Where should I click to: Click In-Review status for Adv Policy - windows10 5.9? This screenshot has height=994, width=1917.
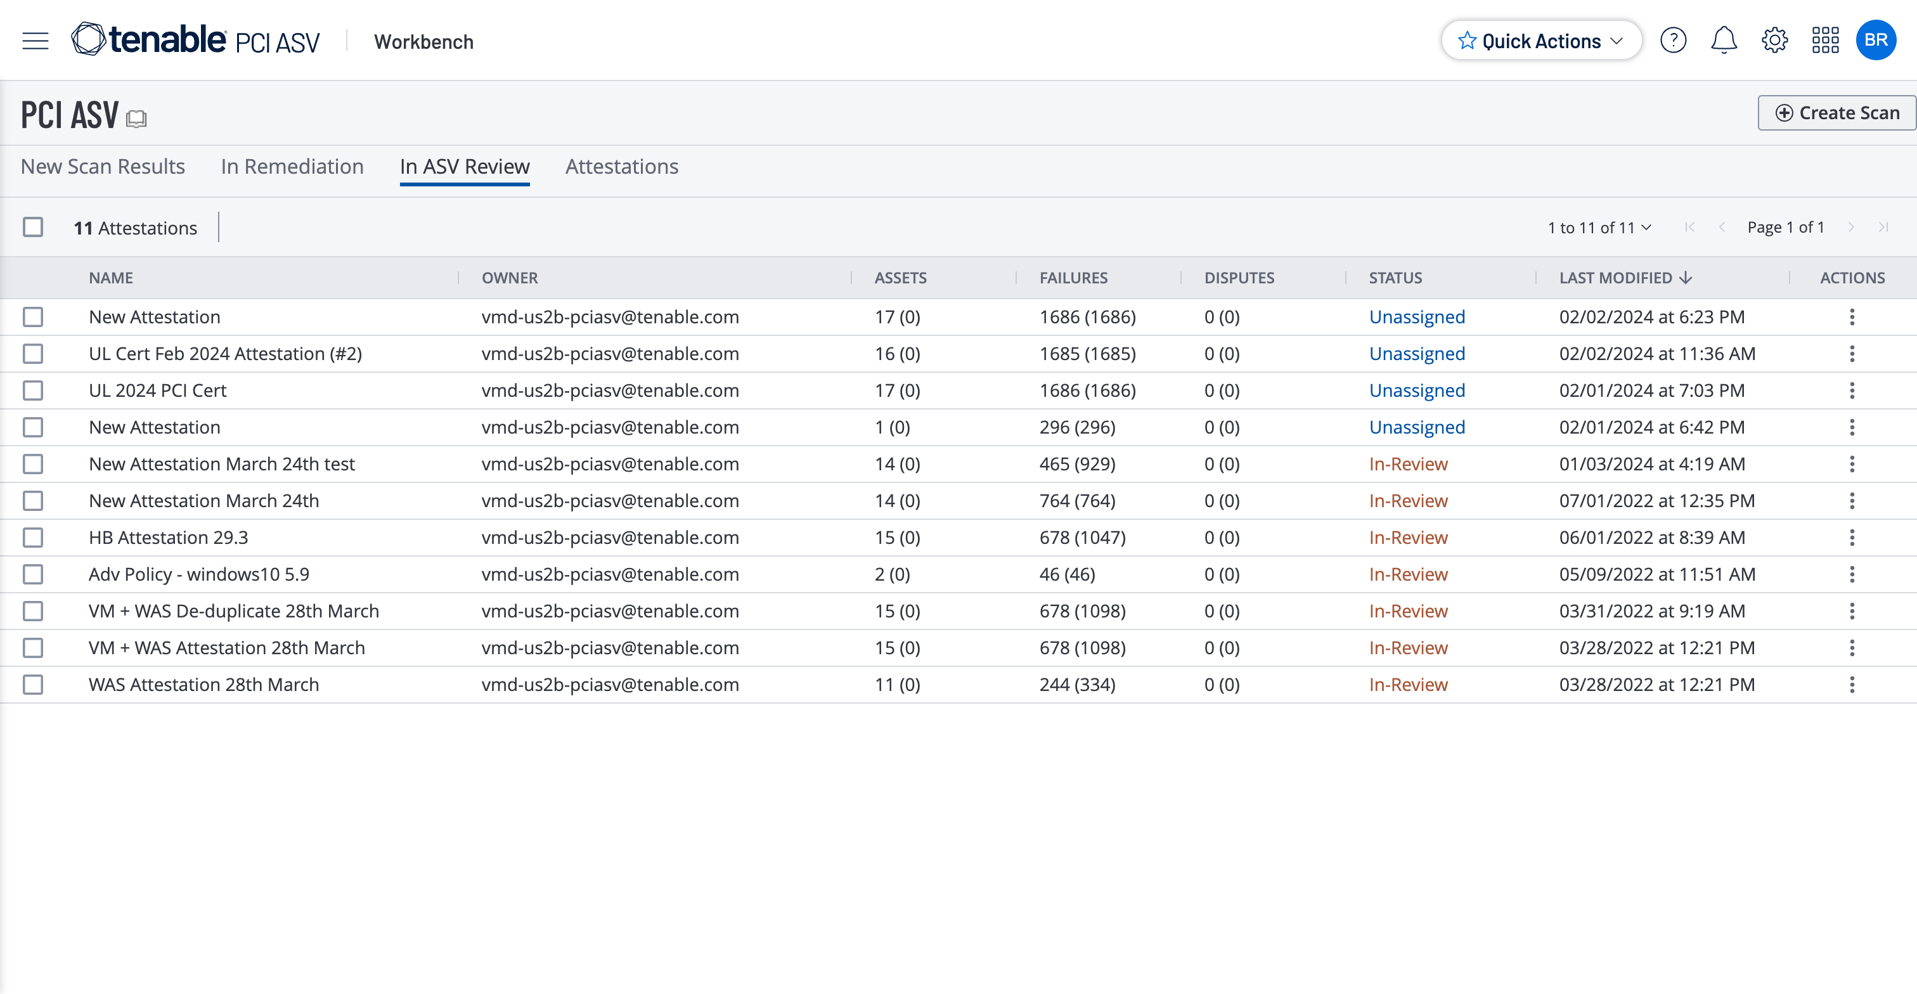[1408, 574]
